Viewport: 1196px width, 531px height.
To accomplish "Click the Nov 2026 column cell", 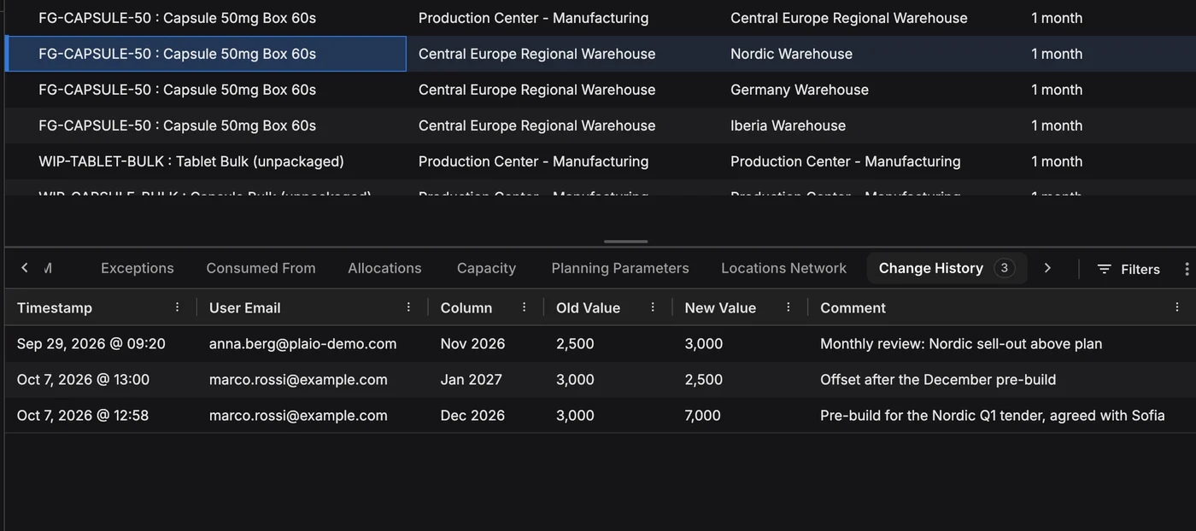I will coord(472,344).
